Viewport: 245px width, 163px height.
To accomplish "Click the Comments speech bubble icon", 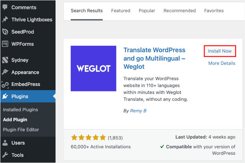I will click(5, 7).
